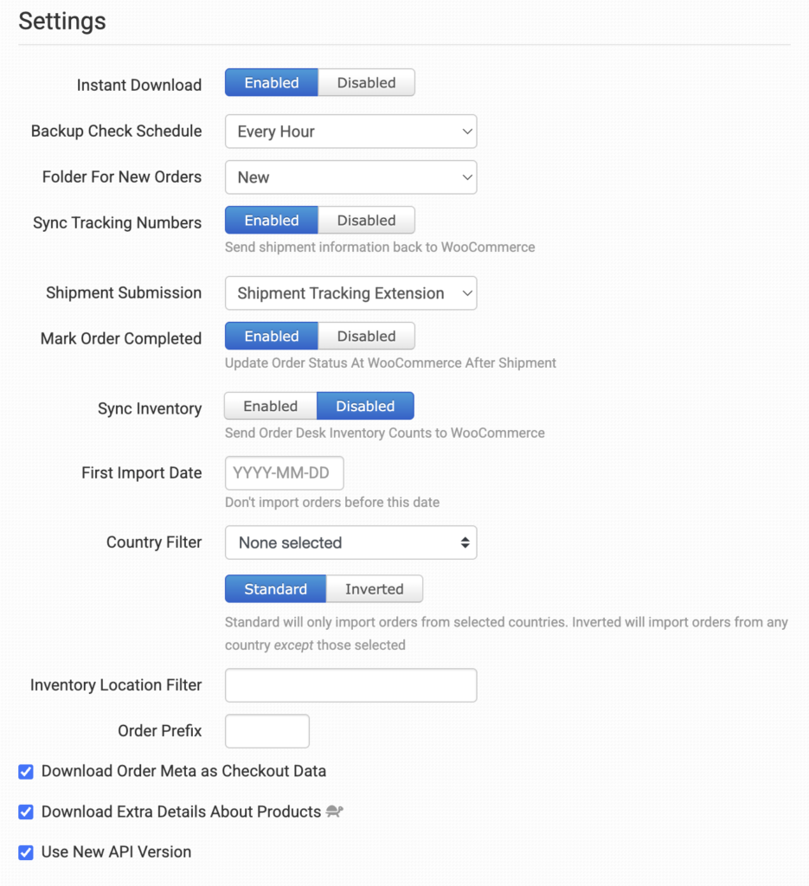Screen dimensions: 809x886
Task: Focus the Inventory Location Filter field
Action: (350, 685)
